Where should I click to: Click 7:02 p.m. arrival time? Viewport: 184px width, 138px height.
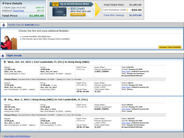pyautogui.click(x=45, y=121)
